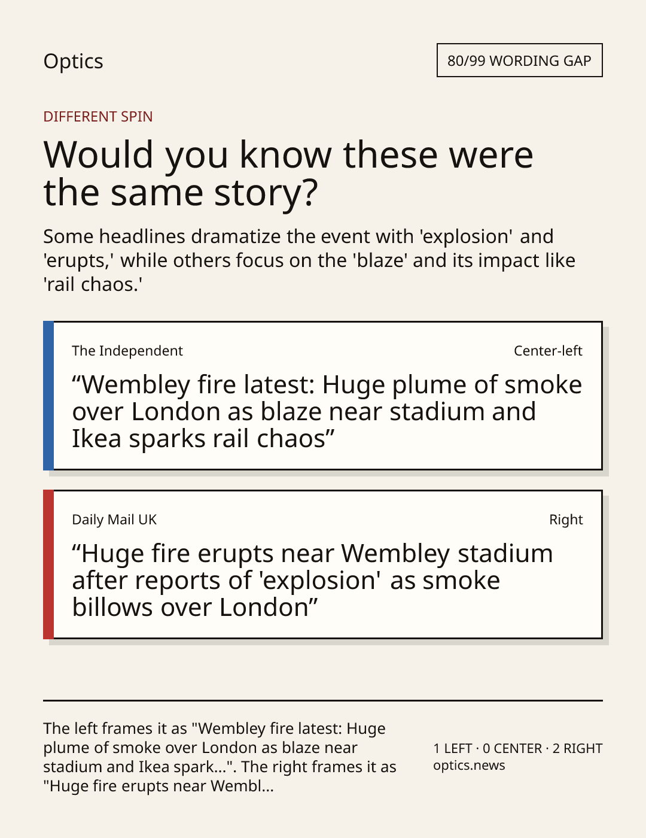Click the Right bias label
Image resolution: width=646 pixels, height=838 pixels.
[566, 520]
